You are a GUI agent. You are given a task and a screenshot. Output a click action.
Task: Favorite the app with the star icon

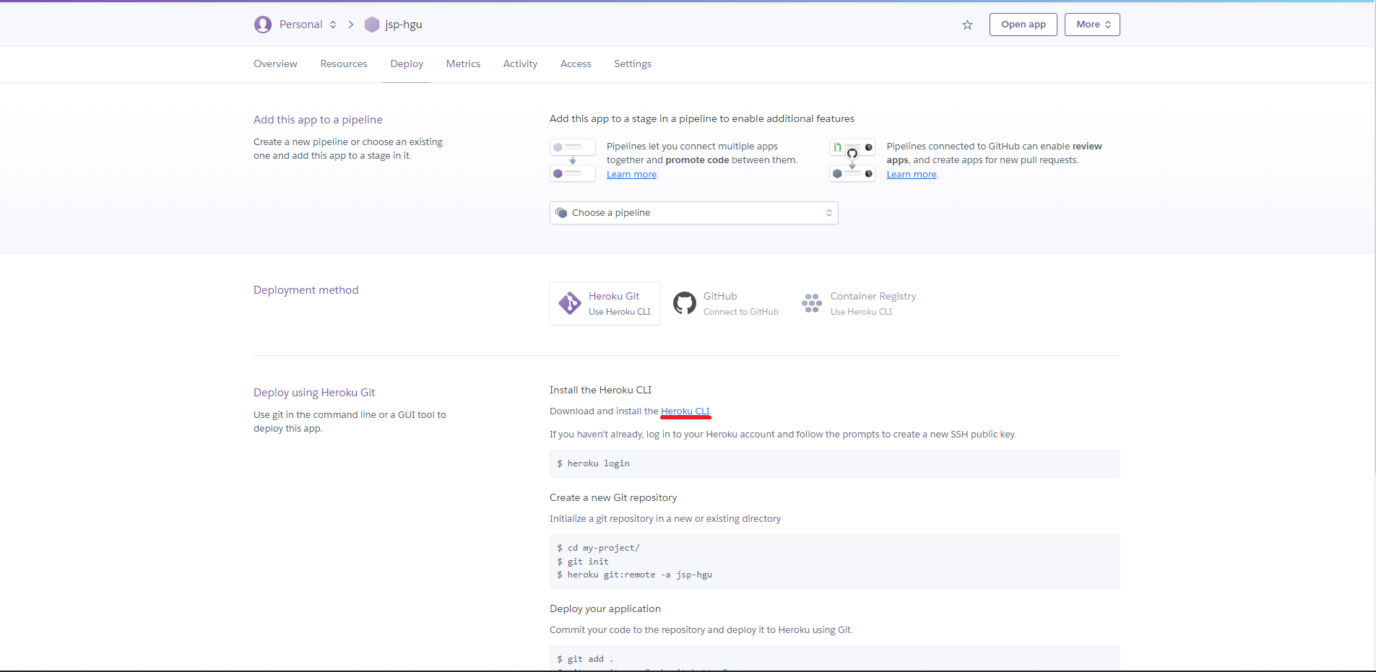coord(967,25)
